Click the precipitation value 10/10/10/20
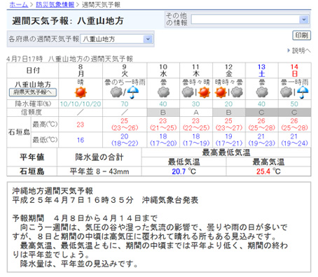318x277 pixels. click(x=81, y=104)
